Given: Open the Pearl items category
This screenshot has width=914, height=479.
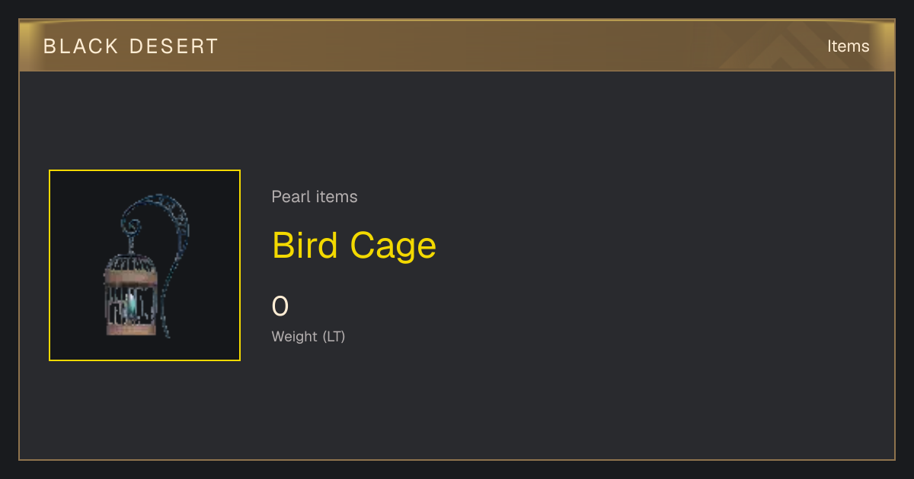Looking at the screenshot, I should click(315, 197).
